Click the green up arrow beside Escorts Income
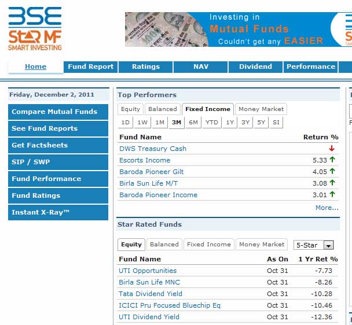This screenshot has width=352, height=325. click(x=332, y=160)
